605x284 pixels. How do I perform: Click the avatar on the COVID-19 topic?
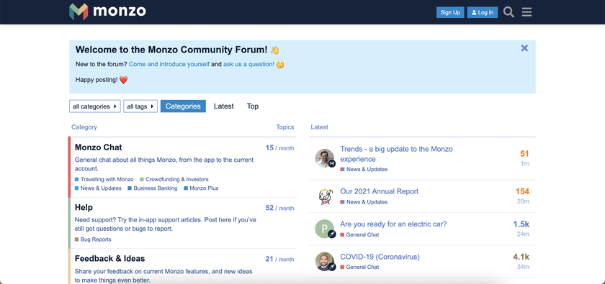tap(325, 262)
